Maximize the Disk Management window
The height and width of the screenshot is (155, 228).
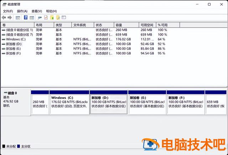209,4
